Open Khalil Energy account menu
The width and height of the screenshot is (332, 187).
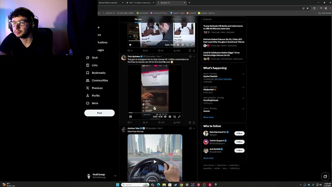click(x=101, y=176)
